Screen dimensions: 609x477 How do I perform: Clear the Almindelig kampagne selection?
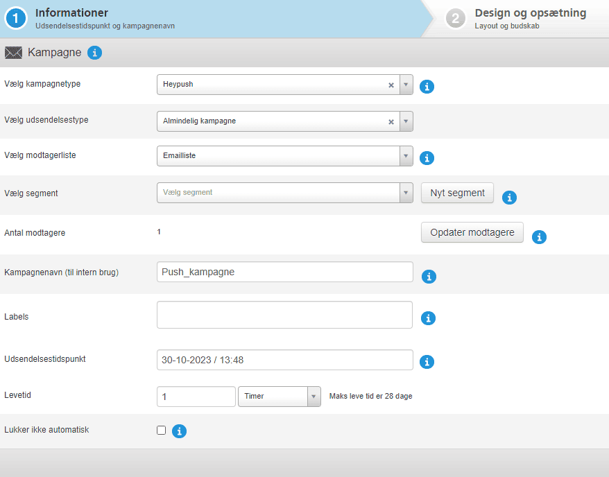pos(391,121)
